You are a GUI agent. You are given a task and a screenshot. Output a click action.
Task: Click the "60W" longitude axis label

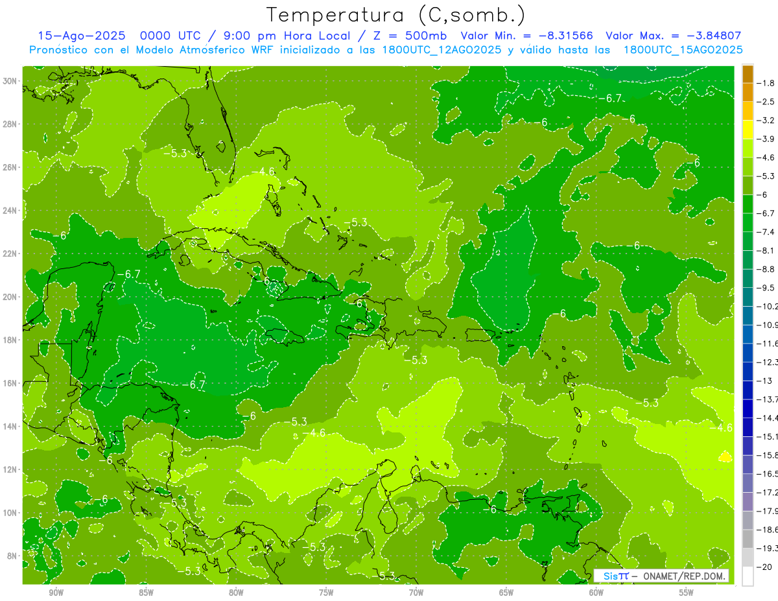(x=596, y=593)
